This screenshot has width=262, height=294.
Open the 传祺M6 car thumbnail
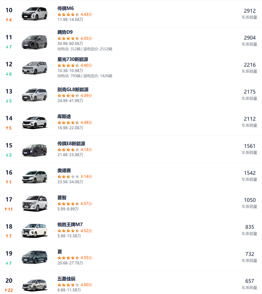(x=35, y=14)
